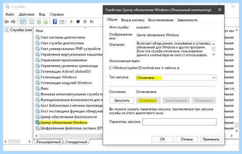Click the Back arrow in Services toolbar

point(6,22)
